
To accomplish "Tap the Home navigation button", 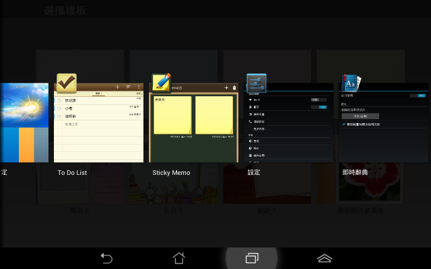I will point(179,258).
